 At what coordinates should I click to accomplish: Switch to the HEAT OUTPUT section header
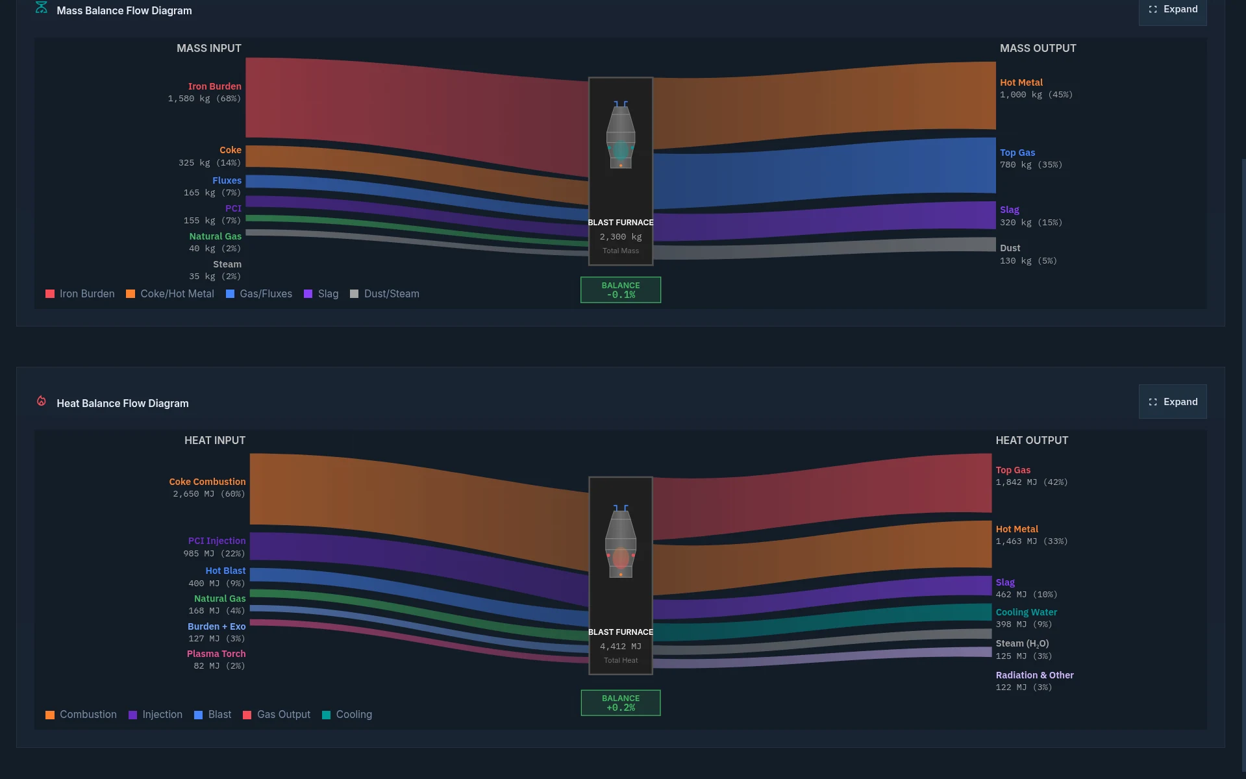pos(1031,439)
